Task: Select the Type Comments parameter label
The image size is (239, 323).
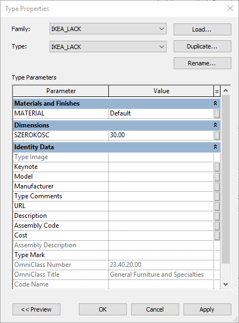Action: point(38,196)
